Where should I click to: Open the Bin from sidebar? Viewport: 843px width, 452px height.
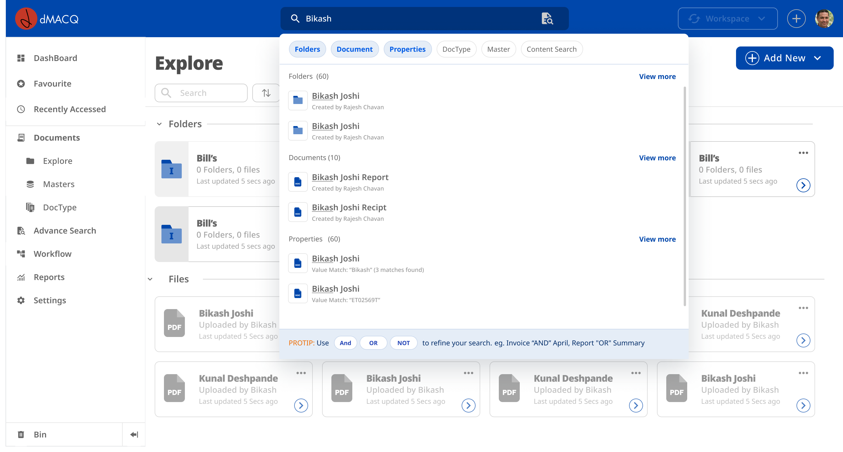[x=40, y=434]
